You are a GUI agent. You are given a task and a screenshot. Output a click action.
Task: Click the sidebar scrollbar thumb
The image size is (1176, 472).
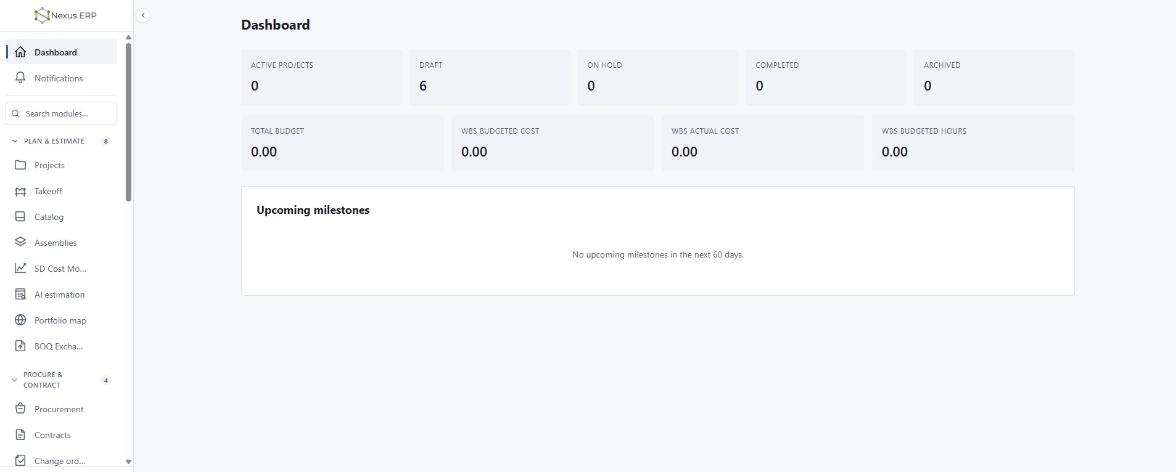tap(128, 122)
